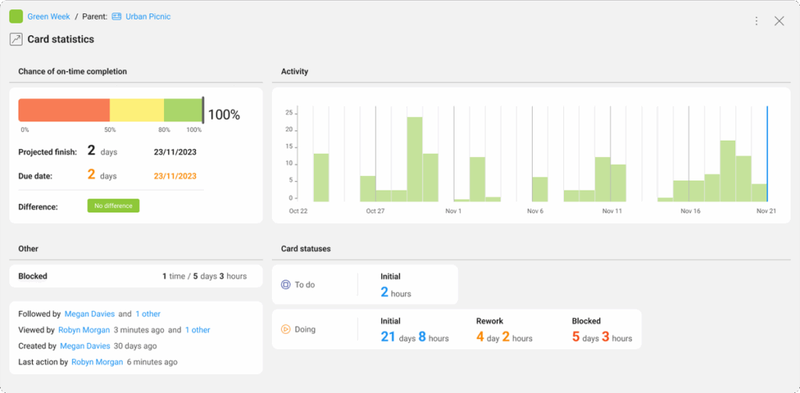This screenshot has width=800, height=393.
Task: Open Megan Davies in Followed by row
Action: (x=89, y=314)
